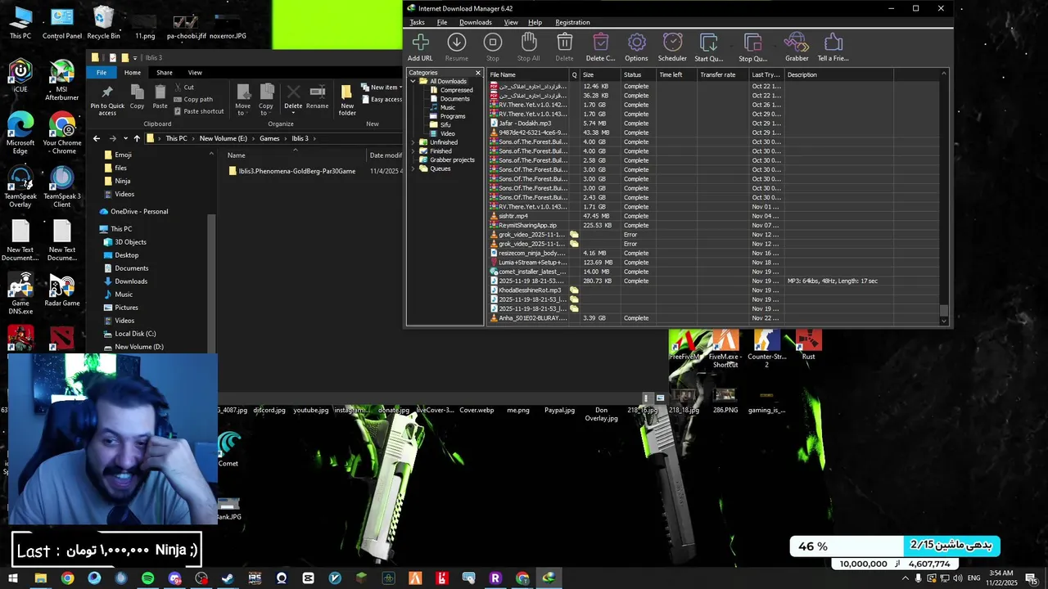Open Downloads menu in IDM
The width and height of the screenshot is (1048, 589).
pos(475,22)
